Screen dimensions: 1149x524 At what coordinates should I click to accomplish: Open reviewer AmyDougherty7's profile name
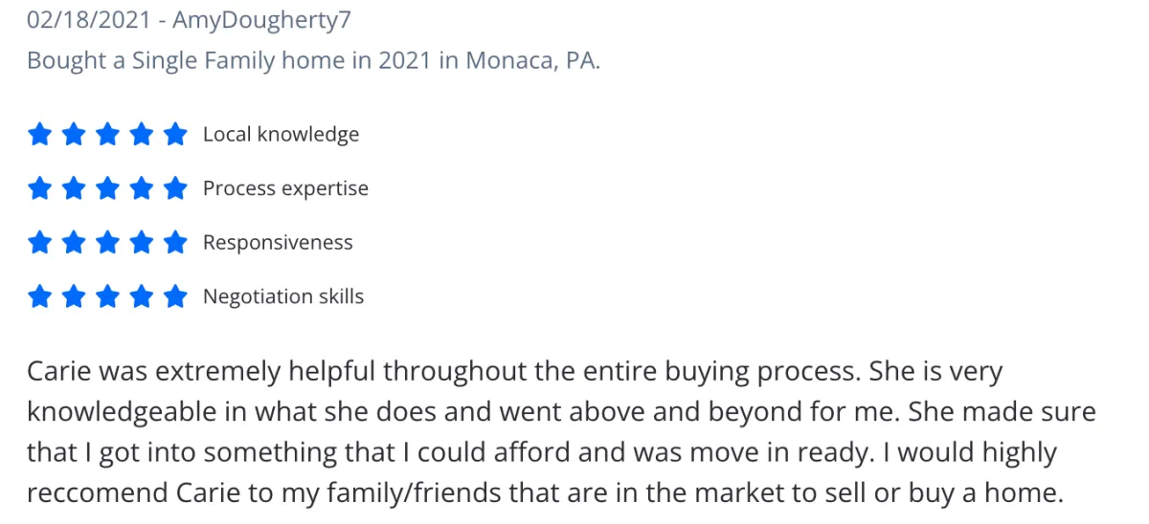261,19
